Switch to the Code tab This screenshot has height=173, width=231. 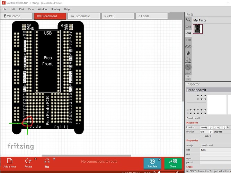click(152, 16)
